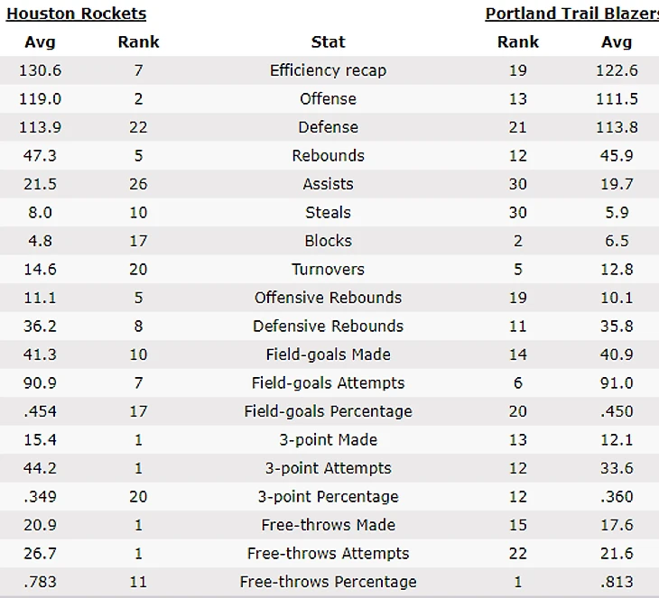Click the Efficiency recap stat row label
The width and height of the screenshot is (659, 598).
[328, 70]
